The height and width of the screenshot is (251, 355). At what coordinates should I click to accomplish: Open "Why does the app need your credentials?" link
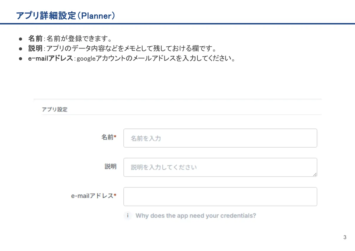point(196,216)
